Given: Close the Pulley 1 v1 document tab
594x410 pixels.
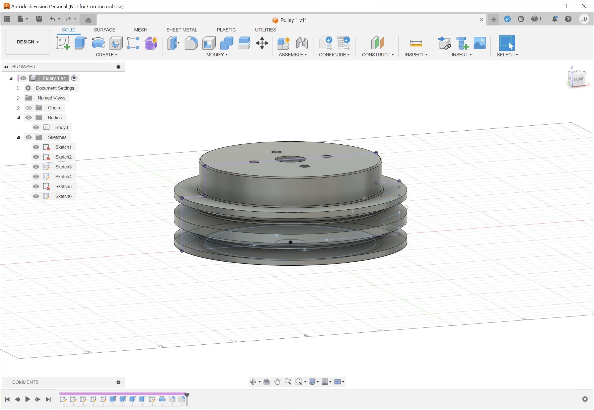Looking at the screenshot, I should click(x=481, y=20).
